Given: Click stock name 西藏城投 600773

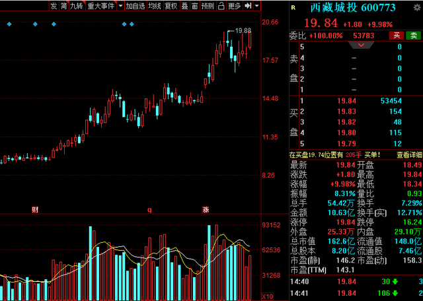Looking at the screenshot, I should click(353, 7).
